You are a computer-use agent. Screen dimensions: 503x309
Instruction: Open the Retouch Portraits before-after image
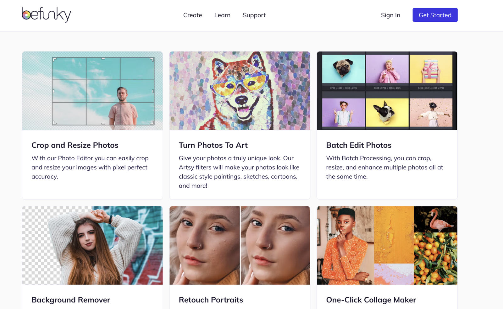(x=240, y=245)
